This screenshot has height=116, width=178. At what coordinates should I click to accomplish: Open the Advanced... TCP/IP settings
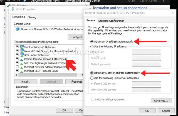161,101
